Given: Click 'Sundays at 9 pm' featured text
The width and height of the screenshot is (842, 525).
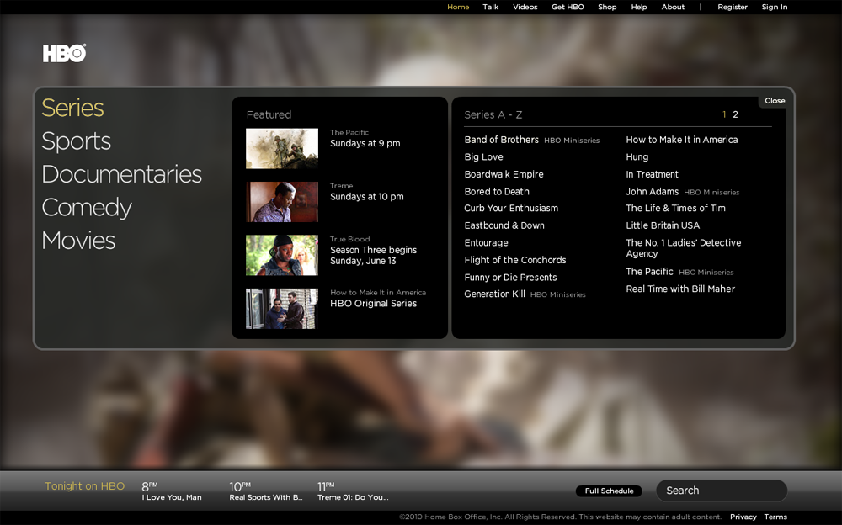Looking at the screenshot, I should click(x=365, y=143).
